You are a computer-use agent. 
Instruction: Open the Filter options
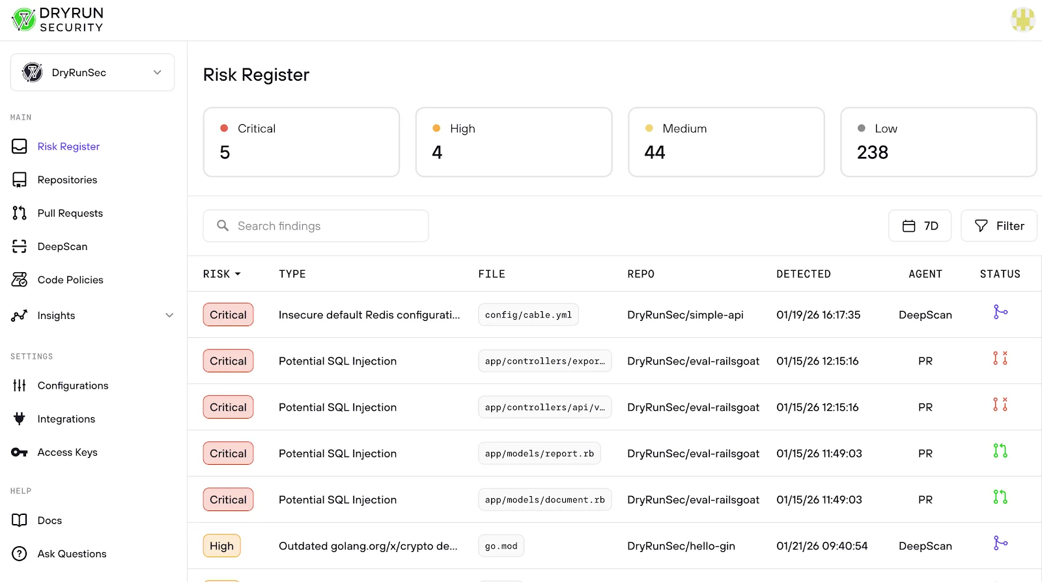point(999,226)
